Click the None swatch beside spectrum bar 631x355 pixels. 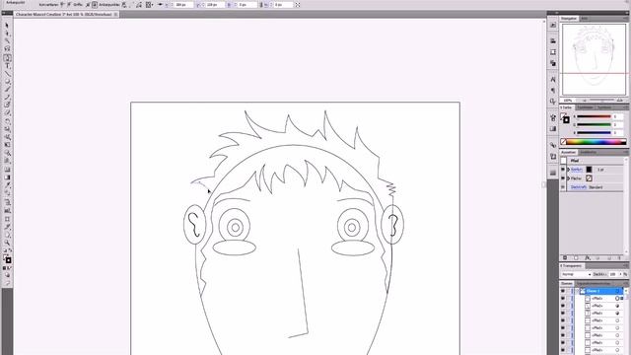click(x=563, y=142)
